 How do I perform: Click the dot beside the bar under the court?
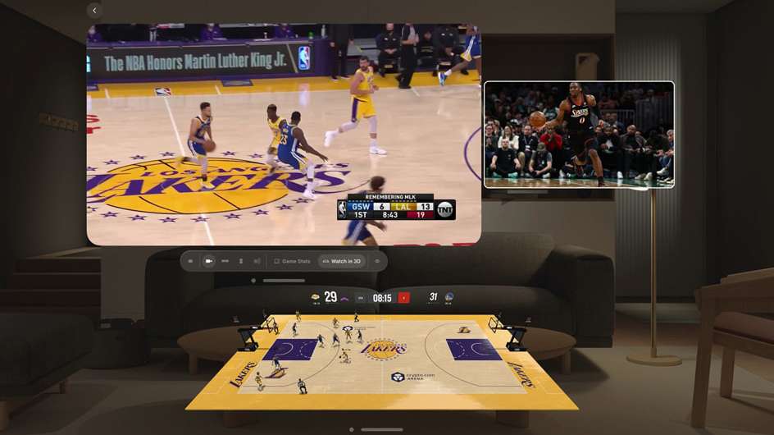pos(352,429)
